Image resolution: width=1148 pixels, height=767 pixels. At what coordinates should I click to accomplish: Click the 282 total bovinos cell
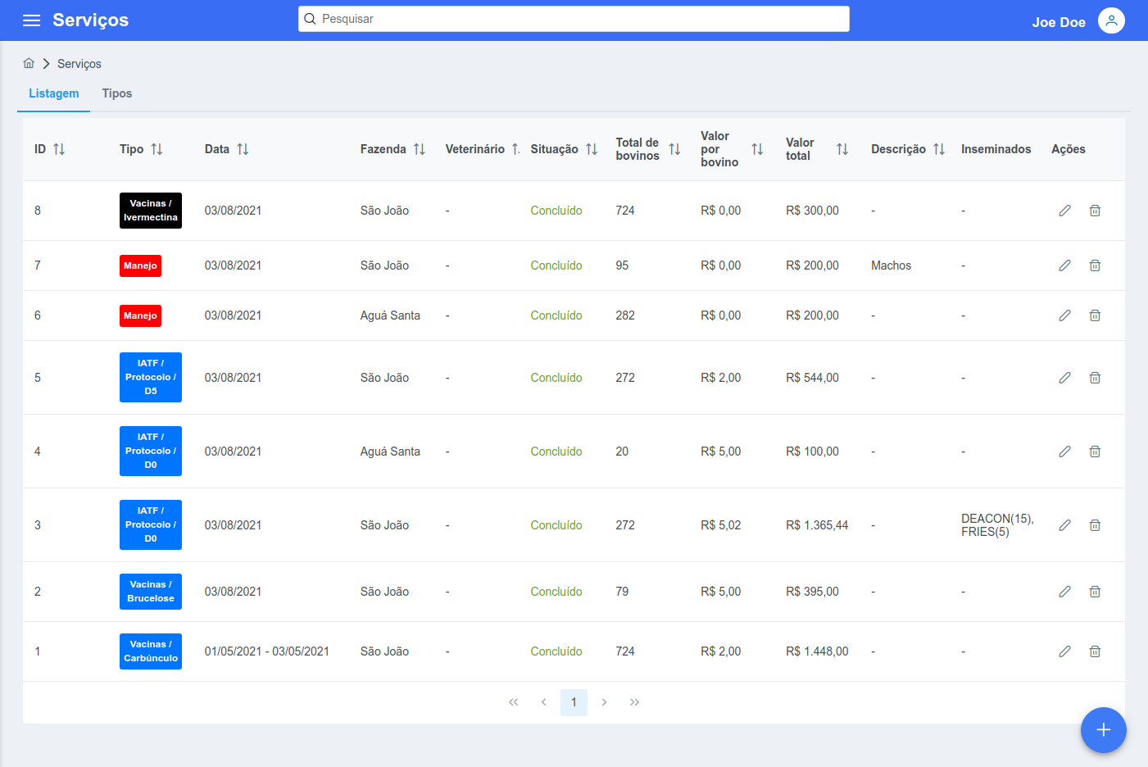coord(625,315)
